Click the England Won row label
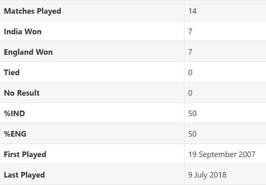Screen dimensions: 266x185 (x=28, y=52)
